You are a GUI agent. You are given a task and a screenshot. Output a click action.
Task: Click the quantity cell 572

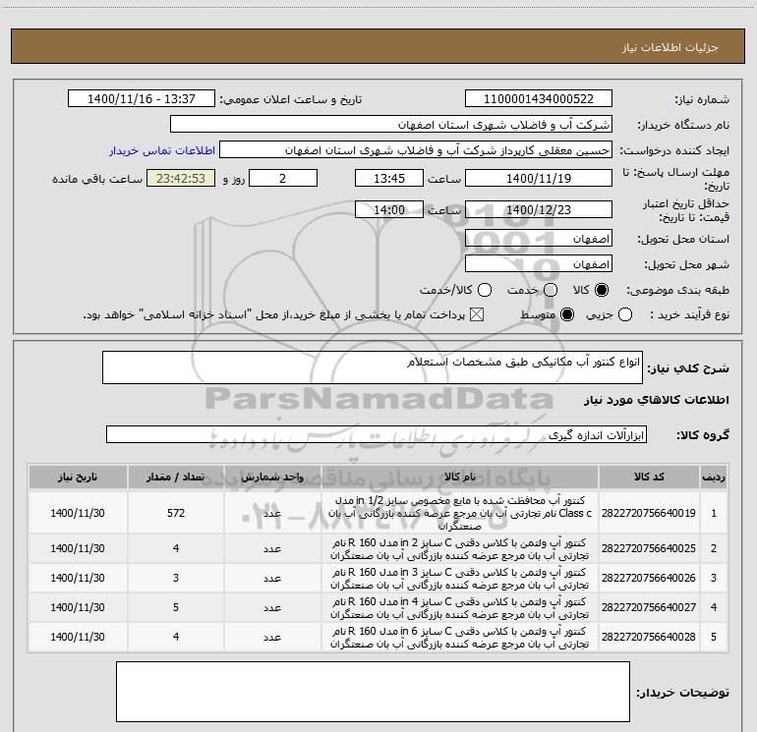pos(176,513)
